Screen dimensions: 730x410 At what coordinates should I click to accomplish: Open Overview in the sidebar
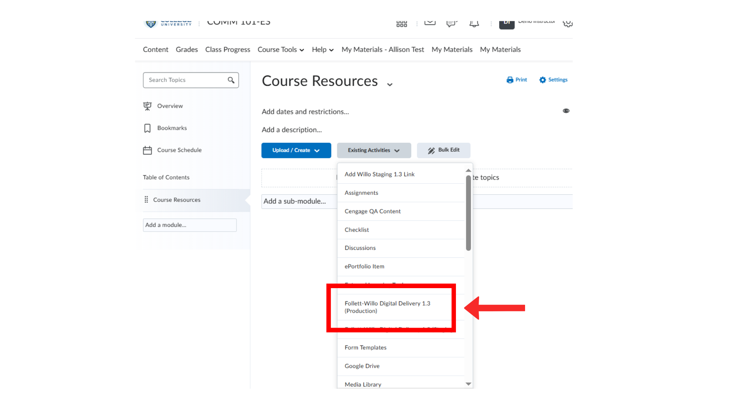point(170,106)
